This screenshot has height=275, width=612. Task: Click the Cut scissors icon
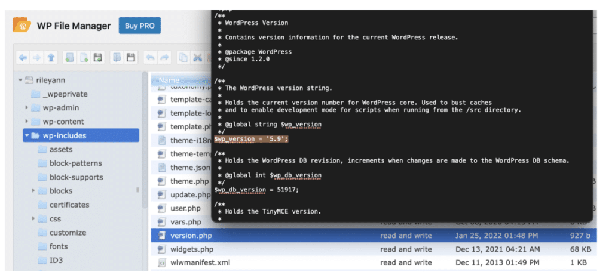click(197, 58)
